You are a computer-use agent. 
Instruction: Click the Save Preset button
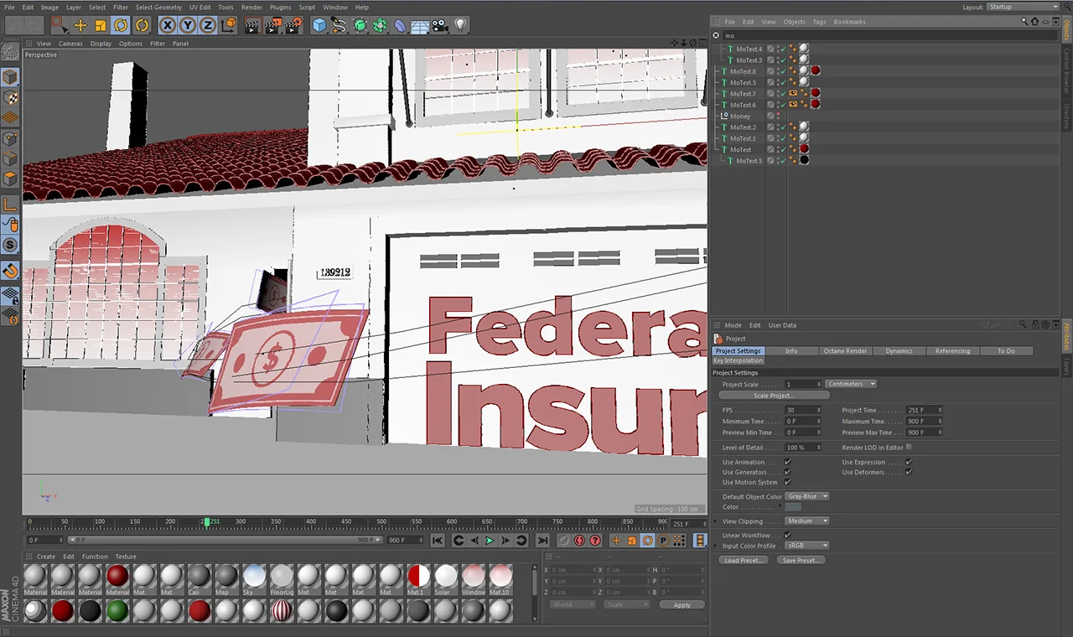coord(801,560)
